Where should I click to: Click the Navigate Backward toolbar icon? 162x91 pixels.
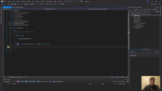(3, 4)
